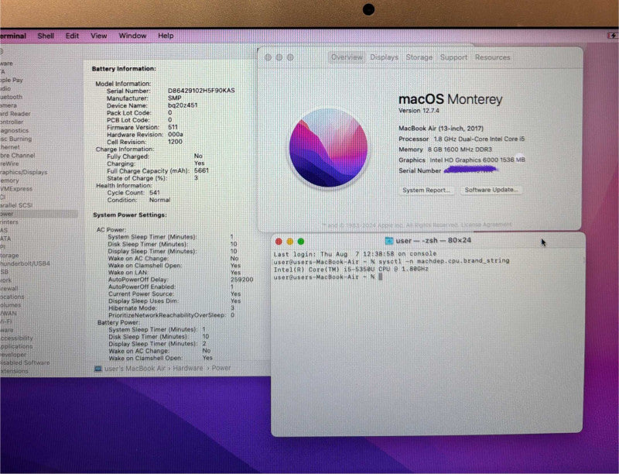
Task: Click battery serial number D86429102H5F90KAS
Action: point(201,91)
